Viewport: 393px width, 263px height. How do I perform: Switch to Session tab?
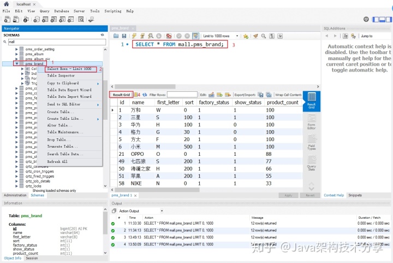(32, 258)
